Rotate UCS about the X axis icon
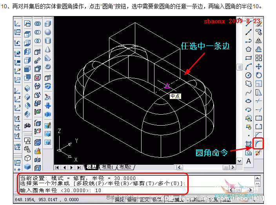Viewport: 276px width, 205px height. [x=17, y=119]
